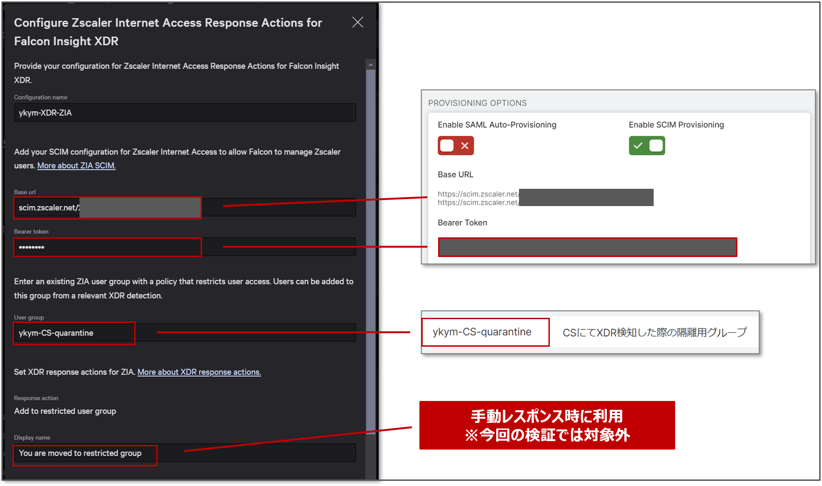Click the CSにてXDR検知した際の隔離用グループ description
The height and width of the screenshot is (486, 822).
pyautogui.click(x=655, y=332)
